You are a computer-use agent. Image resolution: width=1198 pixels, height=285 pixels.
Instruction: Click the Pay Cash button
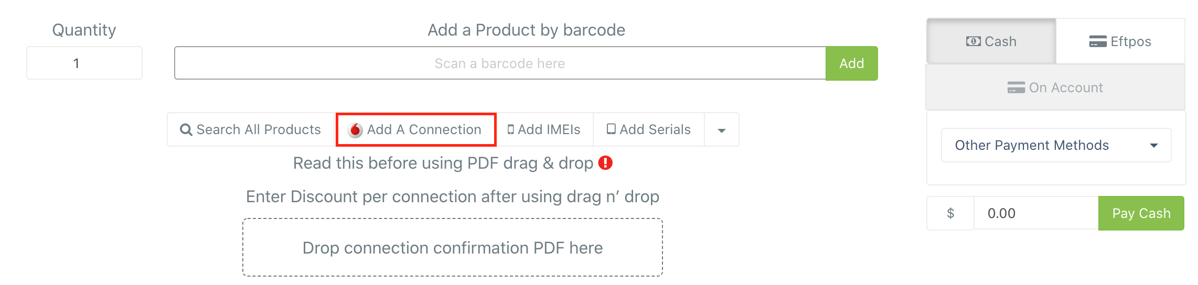[x=1141, y=213]
